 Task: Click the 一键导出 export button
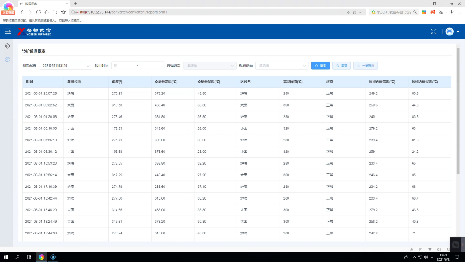[x=365, y=66]
